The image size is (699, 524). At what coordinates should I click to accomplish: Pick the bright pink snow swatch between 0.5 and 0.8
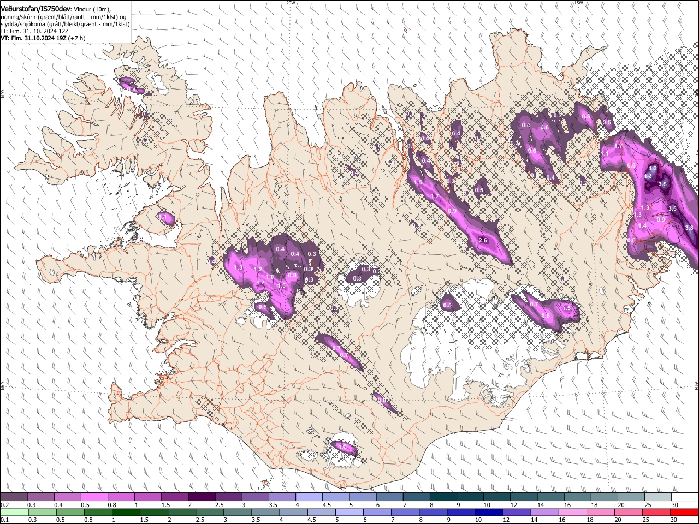coord(94,497)
